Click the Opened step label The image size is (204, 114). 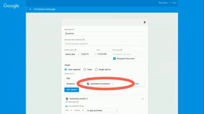click(77, 111)
